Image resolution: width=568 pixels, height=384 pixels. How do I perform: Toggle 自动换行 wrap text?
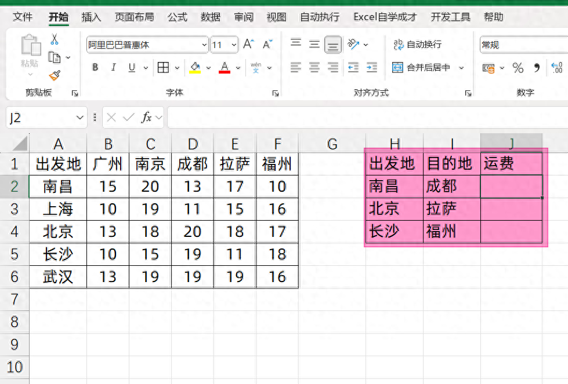click(x=417, y=45)
